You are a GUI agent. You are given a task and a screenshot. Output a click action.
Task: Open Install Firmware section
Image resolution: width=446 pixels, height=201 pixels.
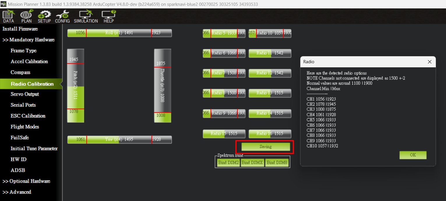tap(20, 29)
